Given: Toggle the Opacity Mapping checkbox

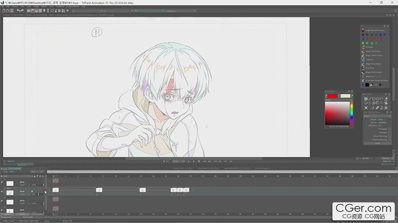Looking at the screenshot, I should point(389,140).
